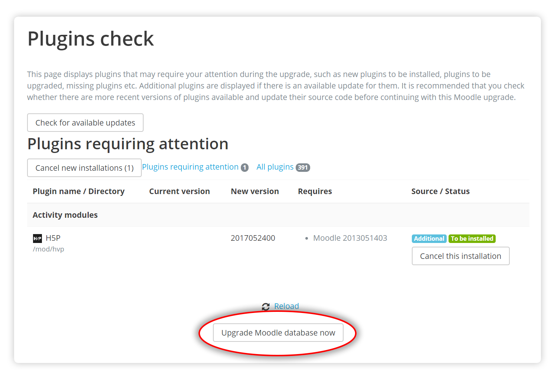
Task: Click the reload arrows icon
Action: tap(266, 307)
